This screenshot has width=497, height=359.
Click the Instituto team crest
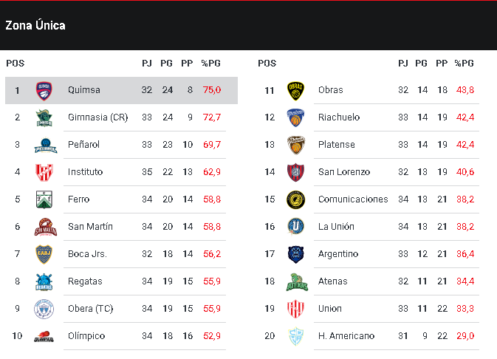(x=44, y=172)
